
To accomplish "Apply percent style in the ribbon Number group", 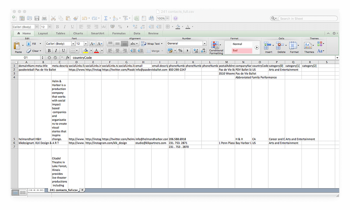I will coord(180,51).
